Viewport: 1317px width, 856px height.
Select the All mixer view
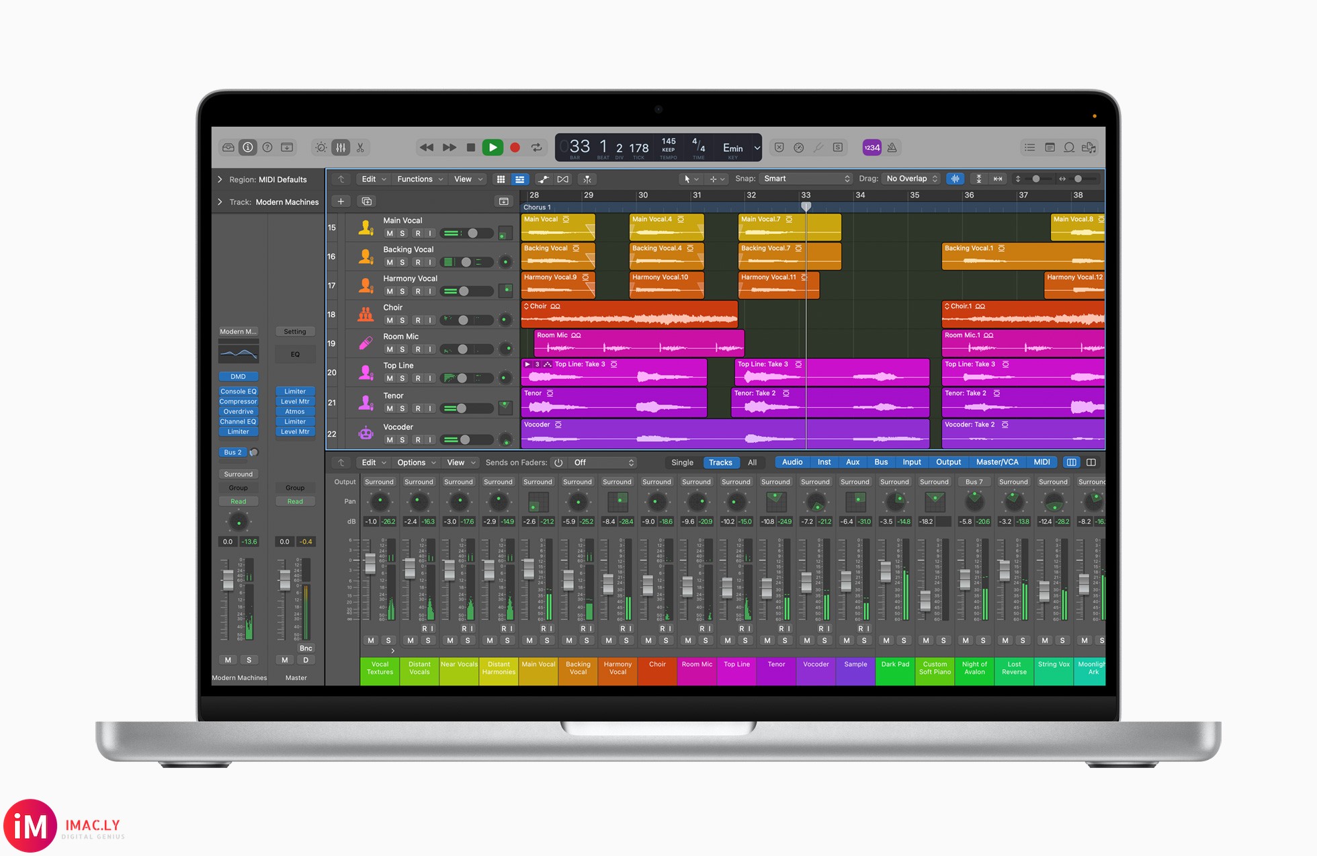click(752, 462)
